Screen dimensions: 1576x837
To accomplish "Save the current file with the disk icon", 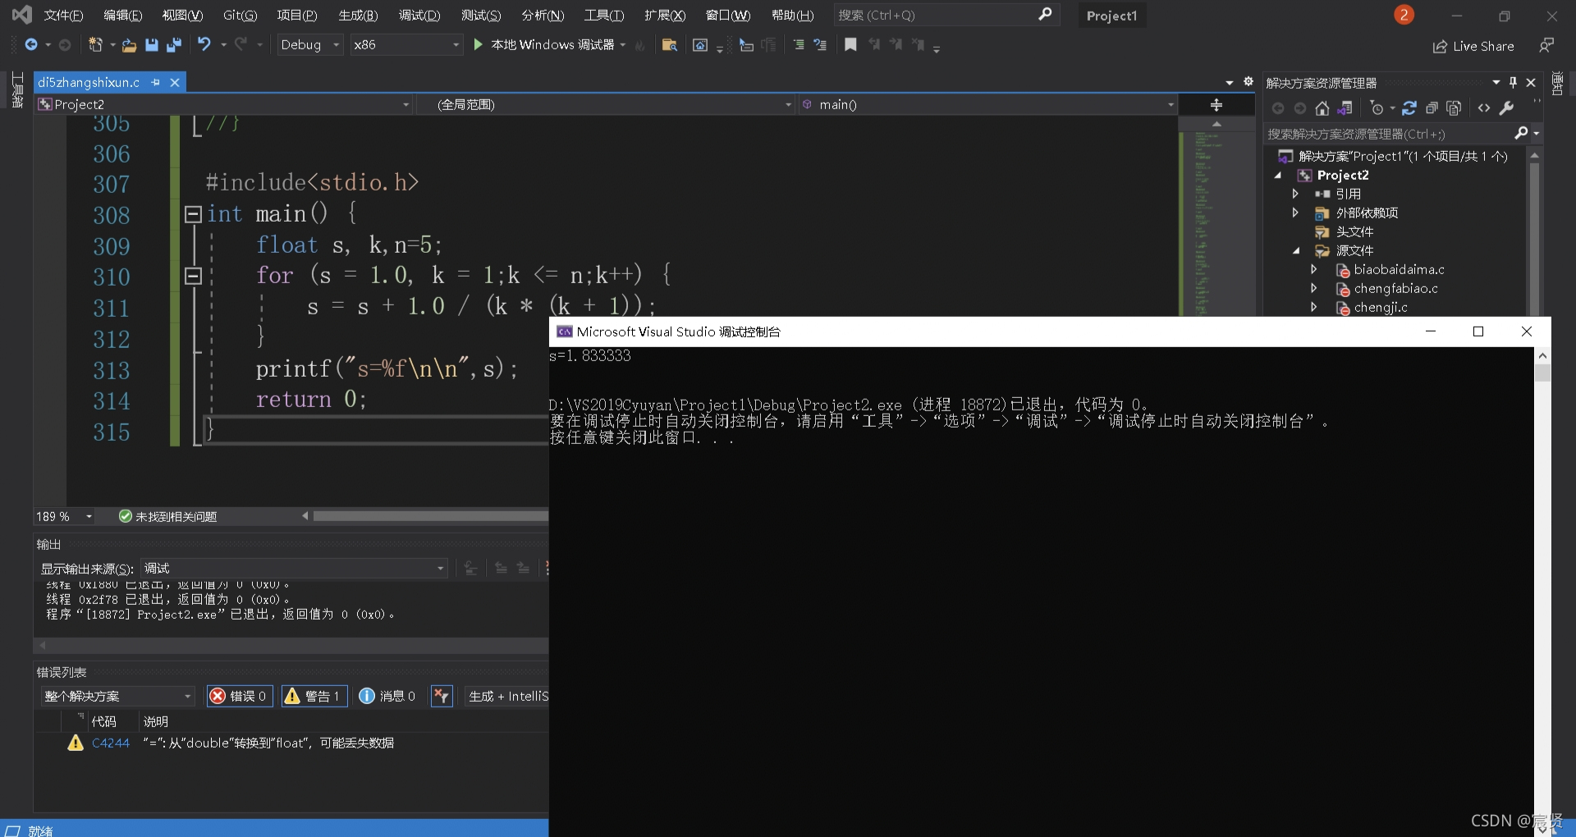I will 151,45.
